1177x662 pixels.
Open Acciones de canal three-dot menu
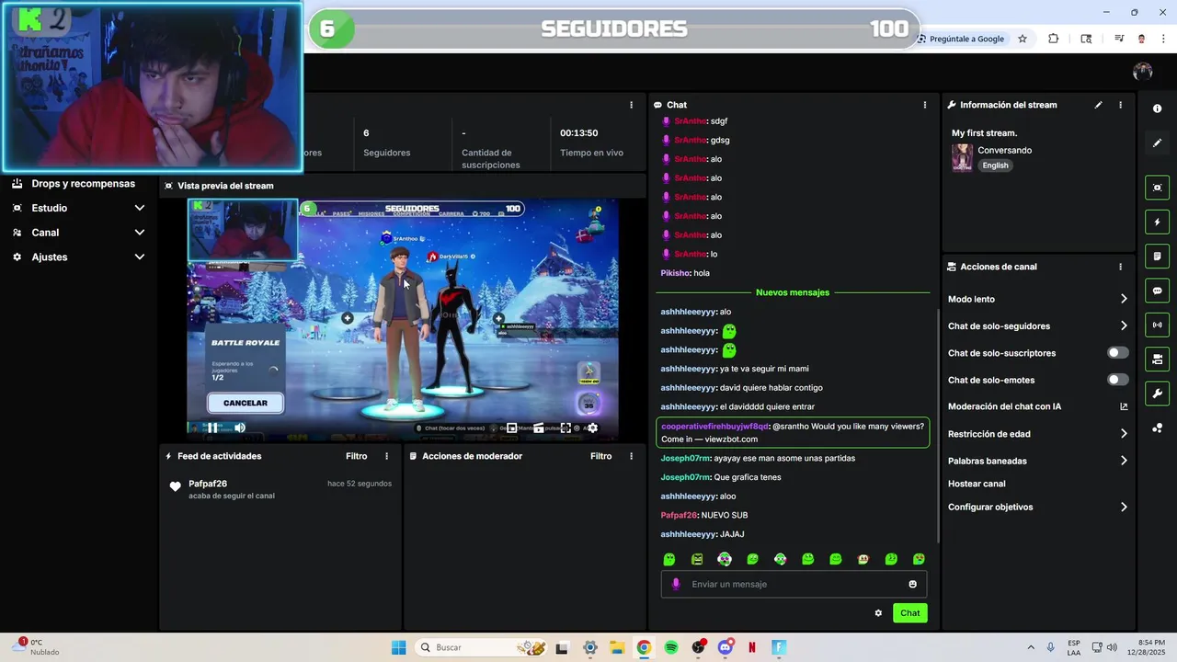[1120, 267]
